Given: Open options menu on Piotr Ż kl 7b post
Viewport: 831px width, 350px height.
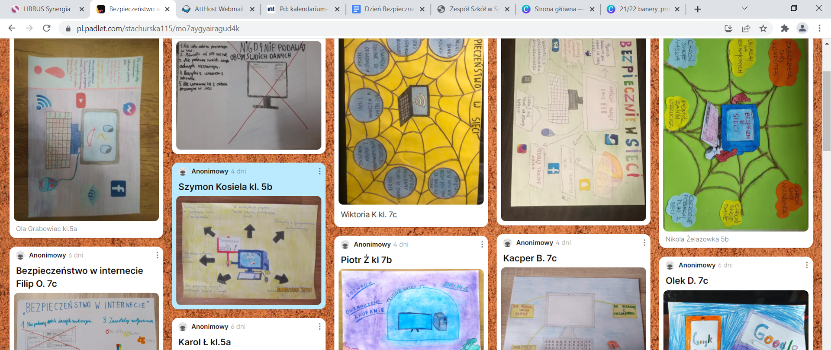Looking at the screenshot, I should tap(482, 244).
